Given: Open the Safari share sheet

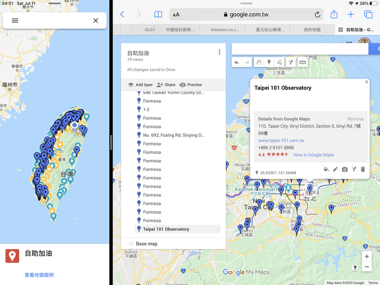Looking at the screenshot, I should [334, 14].
